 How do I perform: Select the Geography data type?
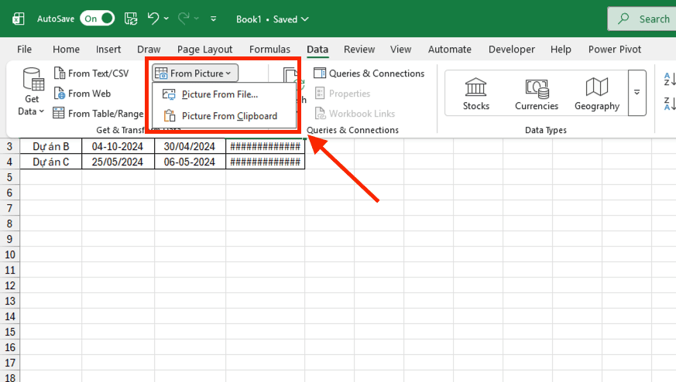(597, 94)
